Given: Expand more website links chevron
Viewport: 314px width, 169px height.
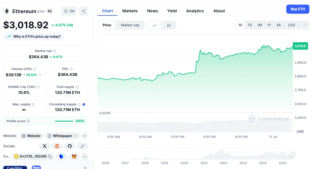Looking at the screenshot, I should coord(85,136).
